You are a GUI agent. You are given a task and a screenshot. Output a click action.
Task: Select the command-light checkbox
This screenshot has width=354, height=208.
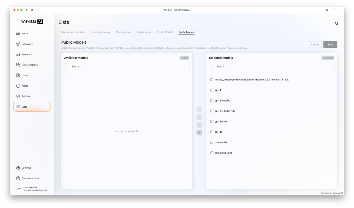(212, 153)
